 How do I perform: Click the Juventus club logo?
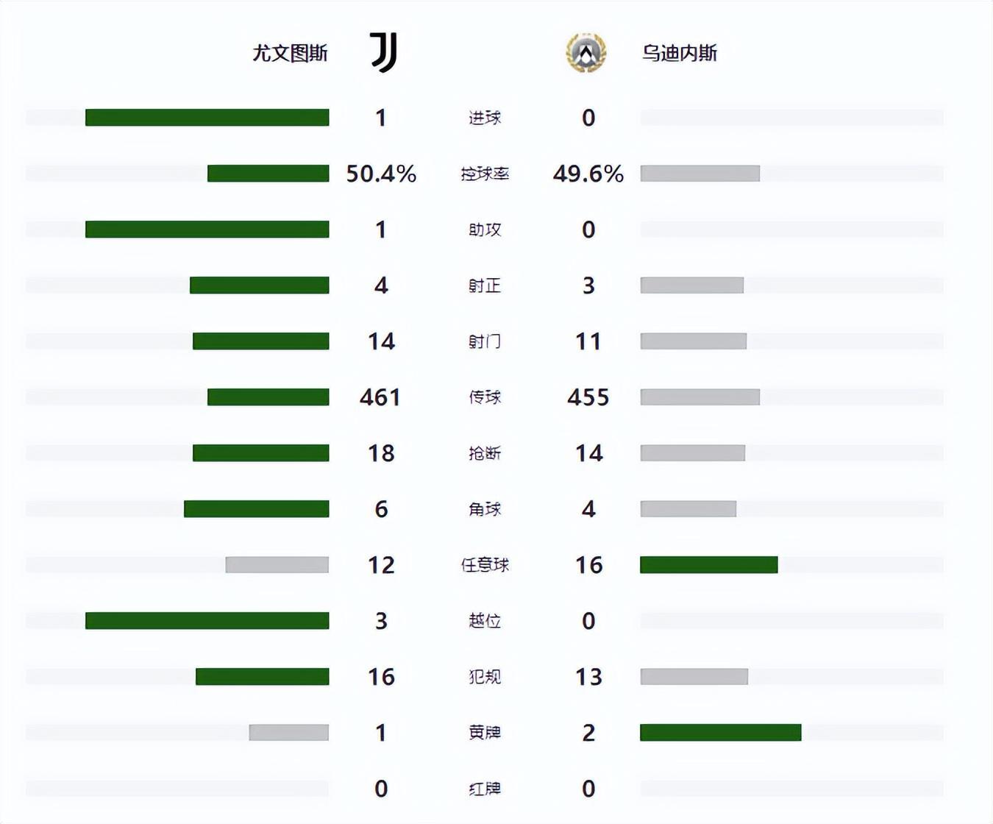click(x=383, y=52)
